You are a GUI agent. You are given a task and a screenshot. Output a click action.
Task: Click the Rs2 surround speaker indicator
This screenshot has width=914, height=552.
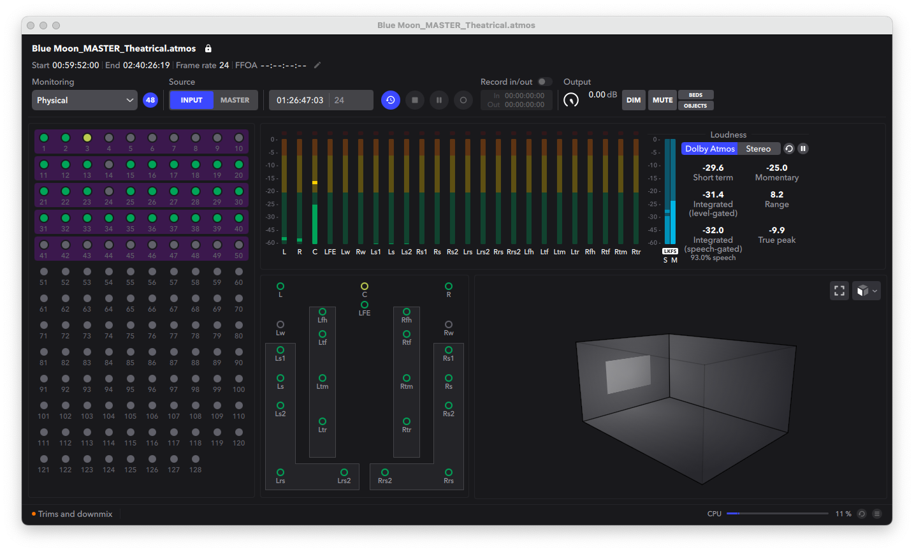click(x=449, y=405)
